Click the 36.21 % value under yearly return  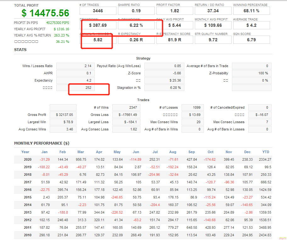(62, 42)
